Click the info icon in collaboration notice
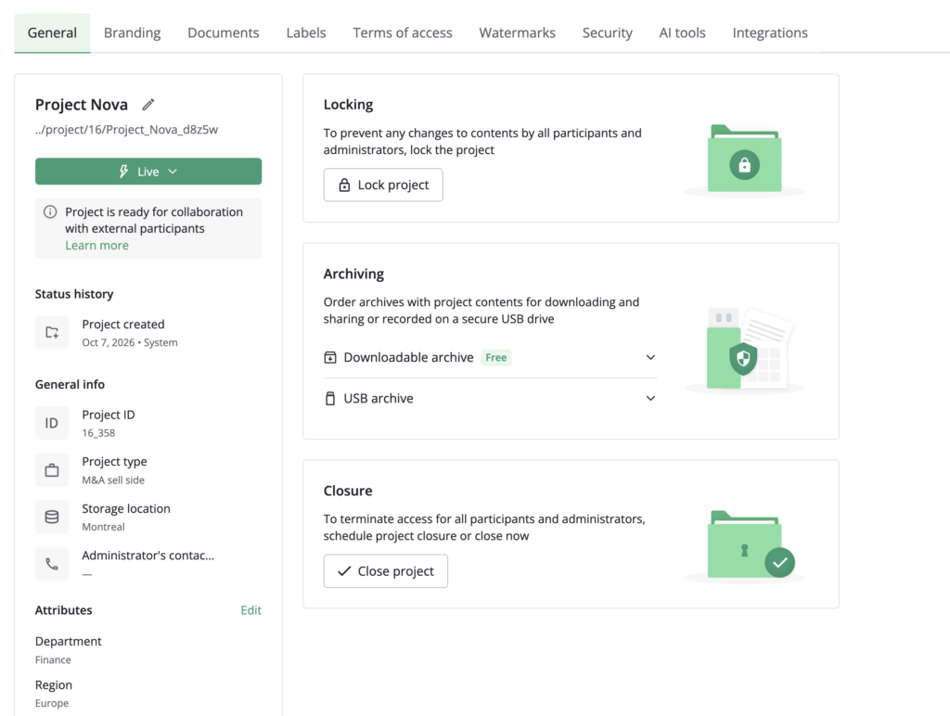 [50, 212]
